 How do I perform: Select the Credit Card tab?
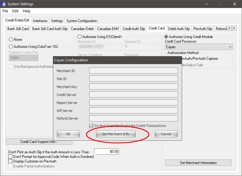(157, 28)
